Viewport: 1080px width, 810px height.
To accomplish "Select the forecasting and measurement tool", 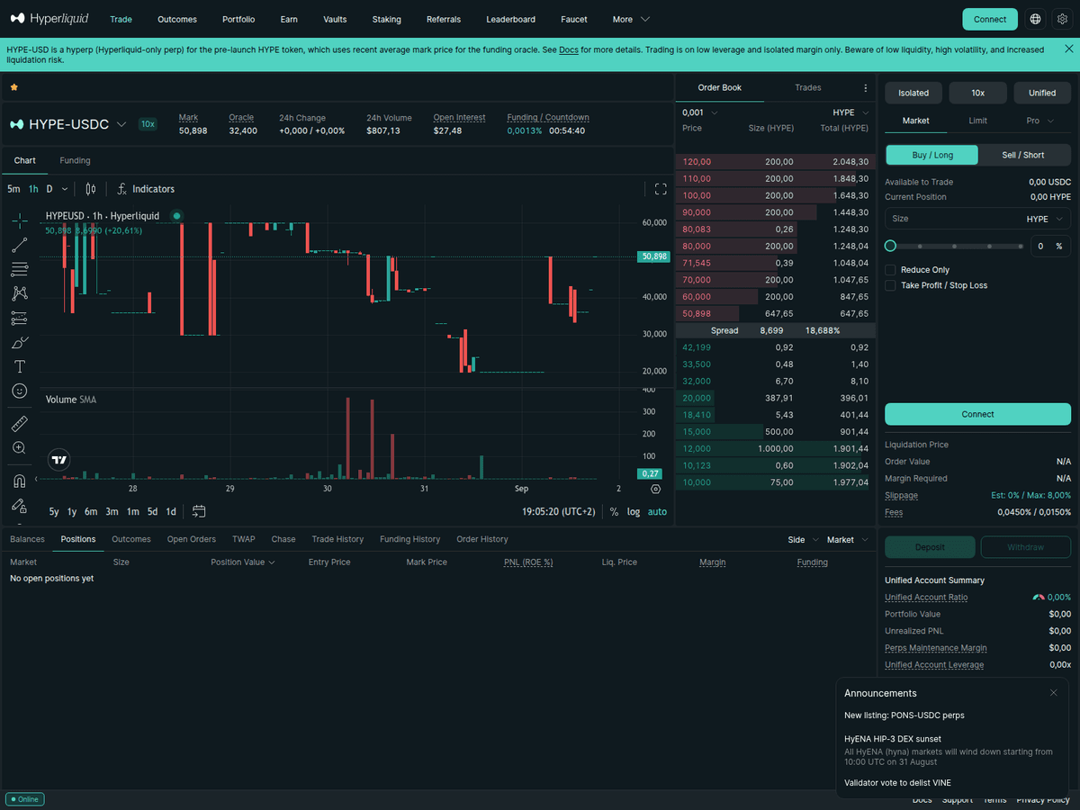I will click(x=19, y=318).
